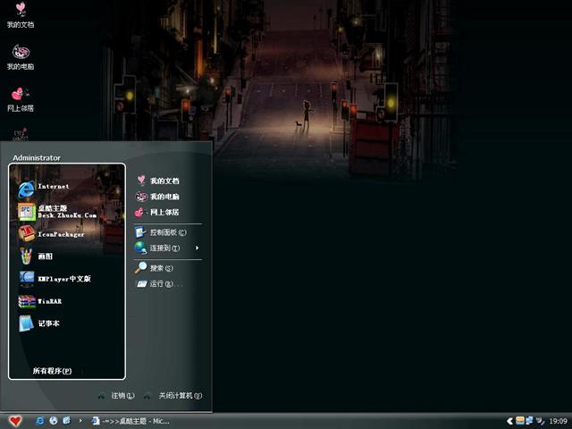Open 网上邻居 desktop shortcut icon
572x429 pixels.
pyautogui.click(x=20, y=94)
